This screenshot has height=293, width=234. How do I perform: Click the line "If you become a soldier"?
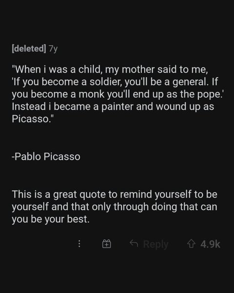tap(115, 82)
